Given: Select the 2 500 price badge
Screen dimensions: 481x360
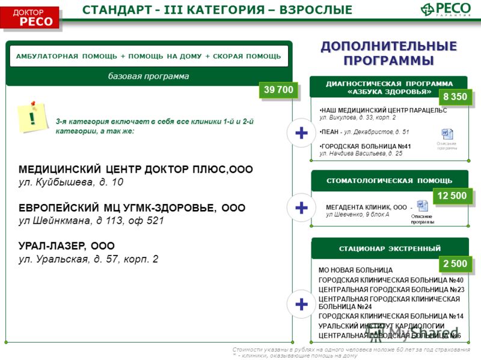Looking at the screenshot, I should (x=455, y=263).
